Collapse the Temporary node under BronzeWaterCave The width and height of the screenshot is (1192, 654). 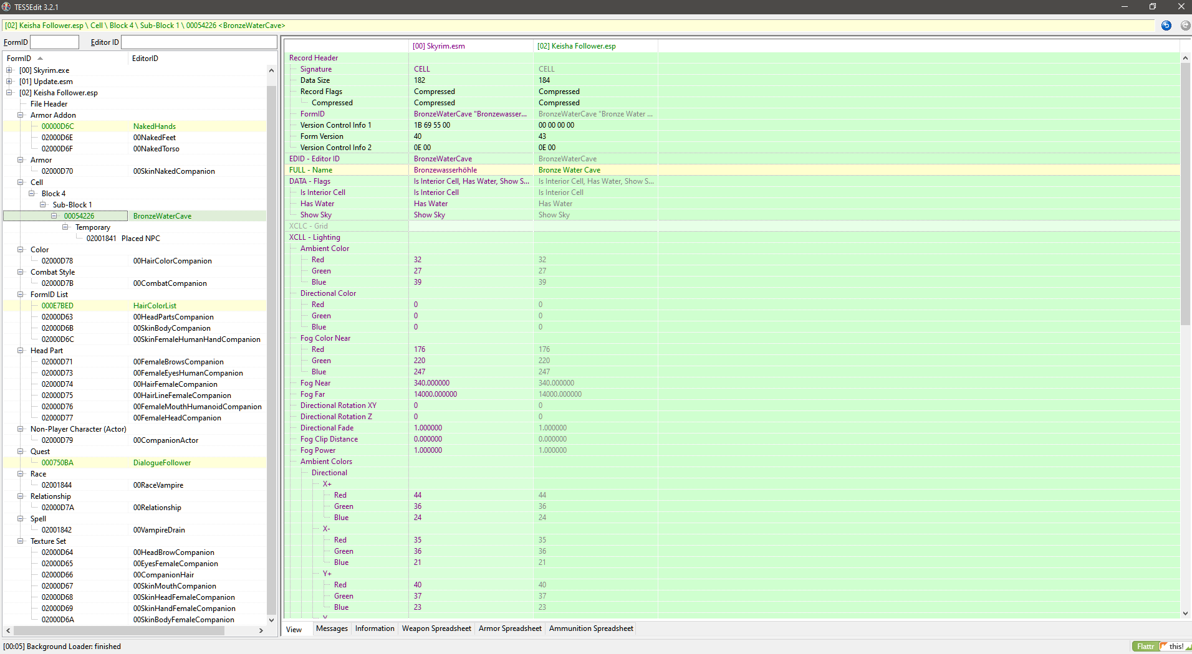click(x=65, y=227)
